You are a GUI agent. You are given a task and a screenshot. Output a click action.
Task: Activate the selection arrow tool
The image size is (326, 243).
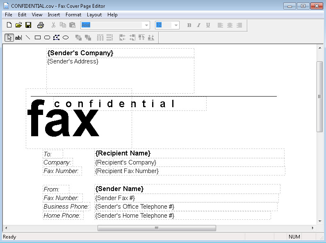pyautogui.click(x=9, y=38)
